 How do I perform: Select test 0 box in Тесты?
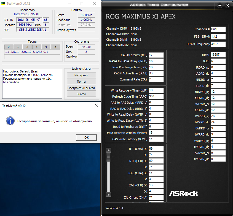(x=9, y=47)
